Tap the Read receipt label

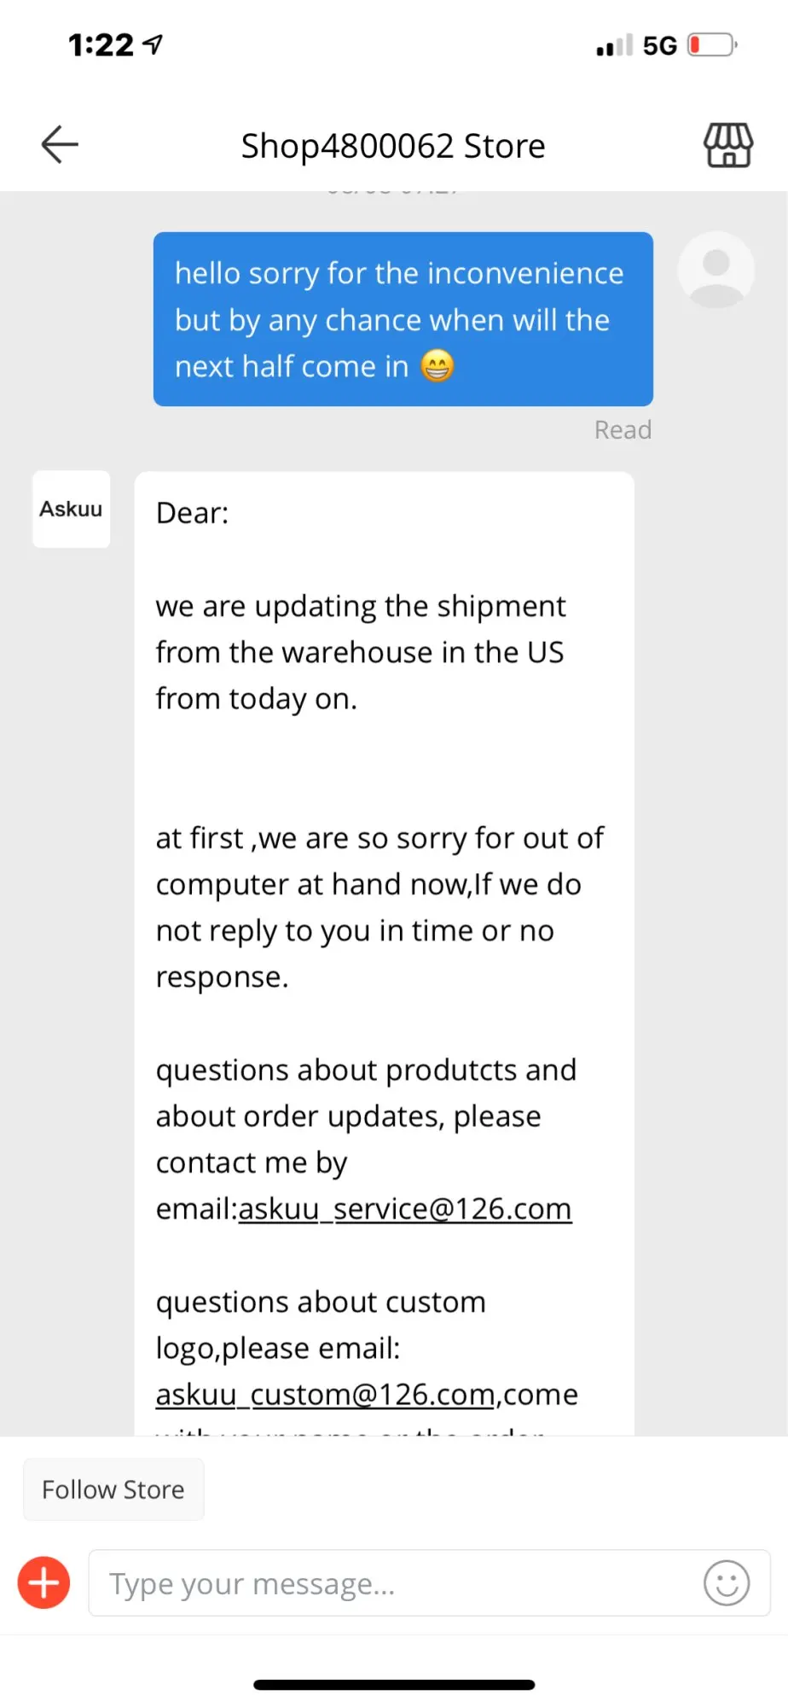(623, 429)
